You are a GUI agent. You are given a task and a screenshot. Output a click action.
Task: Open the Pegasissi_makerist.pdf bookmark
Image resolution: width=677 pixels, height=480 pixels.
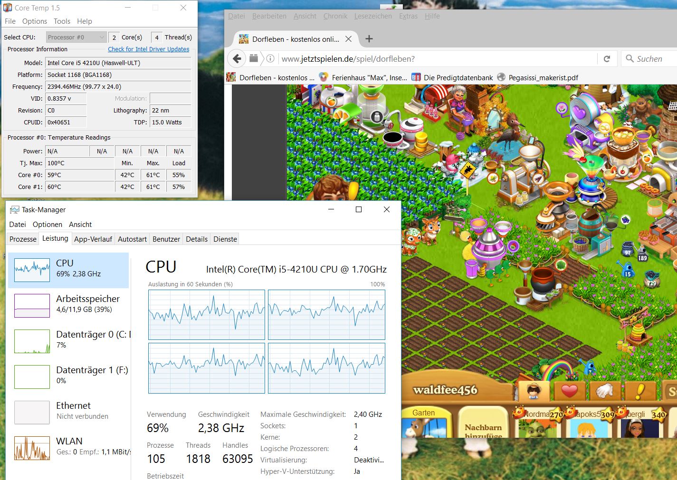coord(537,77)
